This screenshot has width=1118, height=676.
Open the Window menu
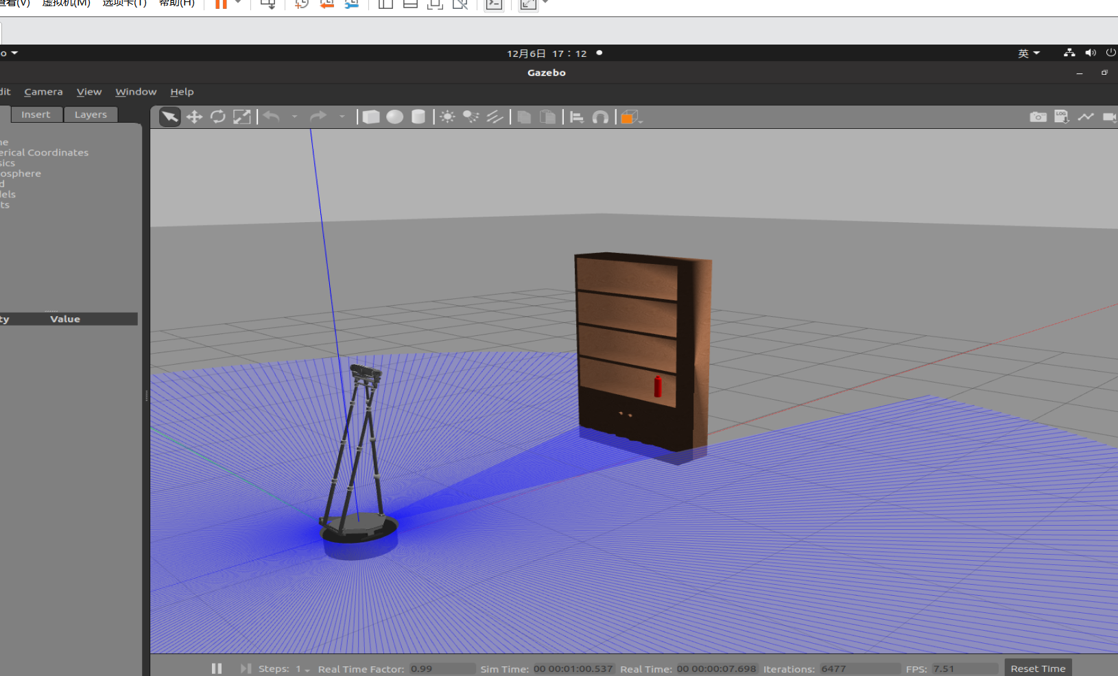click(x=136, y=92)
